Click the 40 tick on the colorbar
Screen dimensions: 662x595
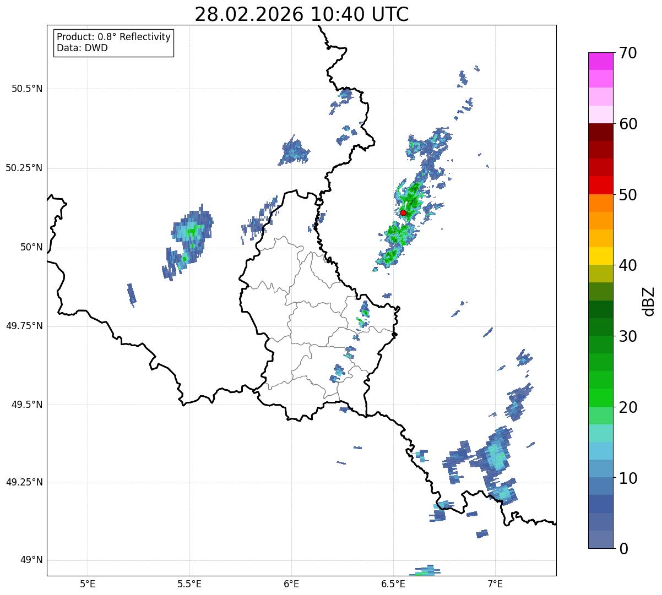(x=628, y=265)
